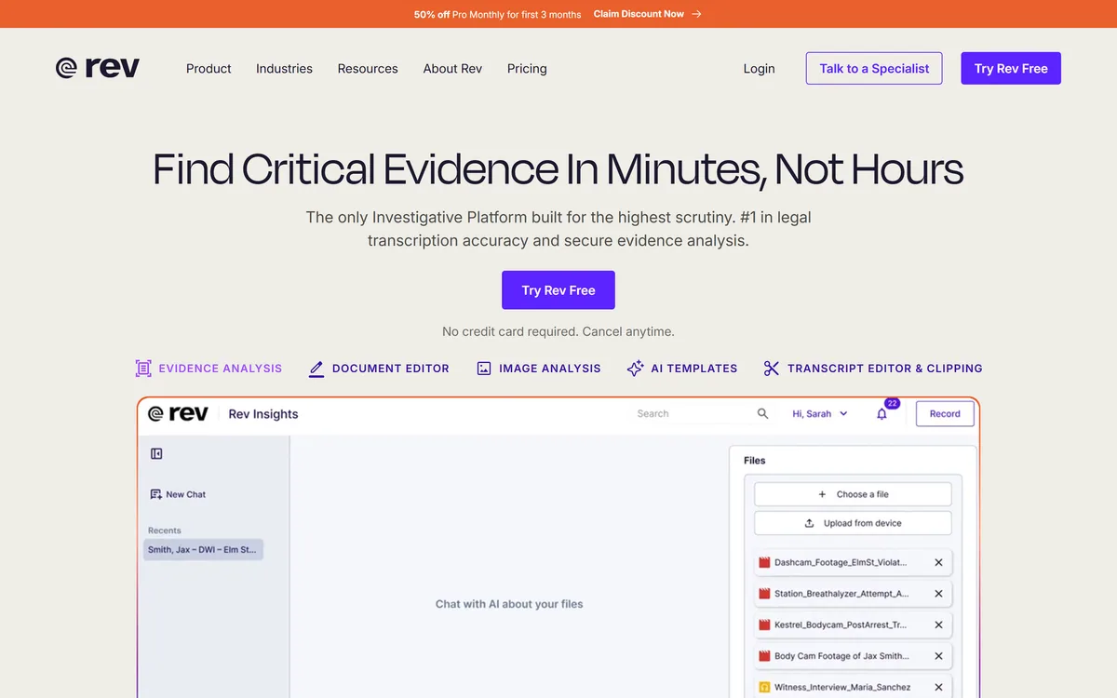Open the Resources menu
Viewport: 1117px width, 698px height.
[368, 69]
